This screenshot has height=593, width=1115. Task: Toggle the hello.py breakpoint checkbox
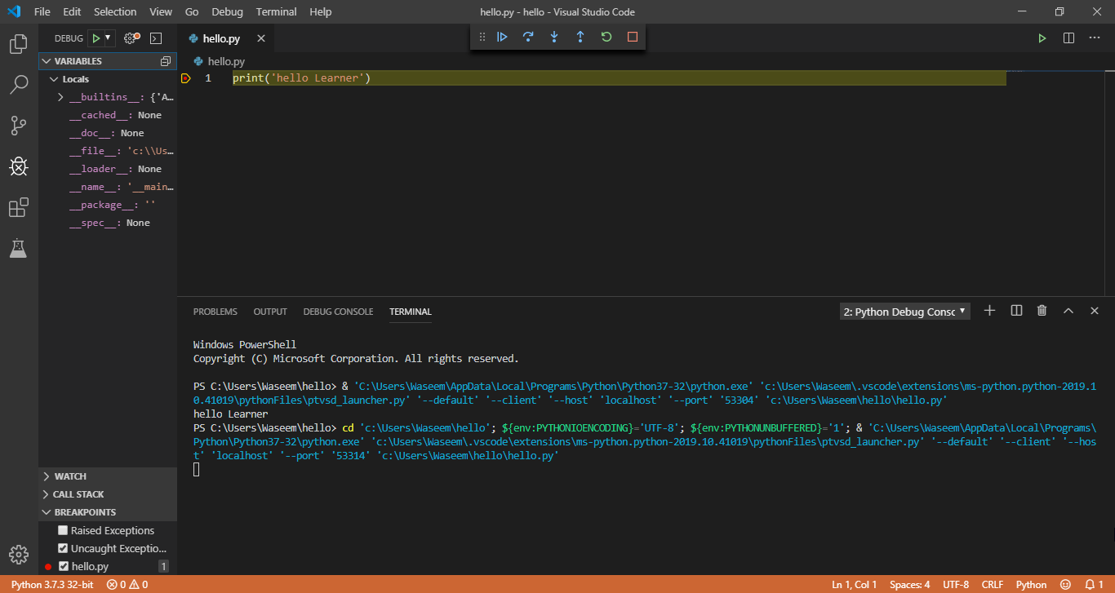tap(63, 566)
